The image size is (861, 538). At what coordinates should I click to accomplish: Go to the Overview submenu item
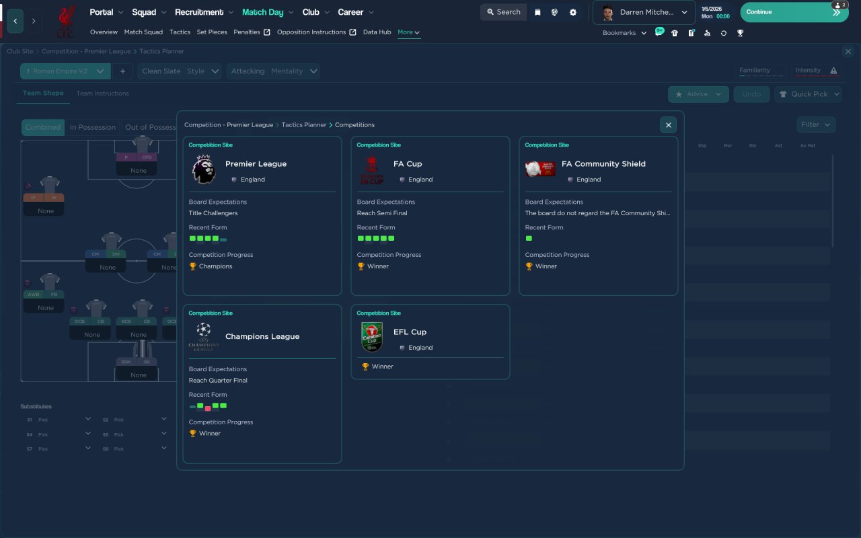[x=104, y=32]
